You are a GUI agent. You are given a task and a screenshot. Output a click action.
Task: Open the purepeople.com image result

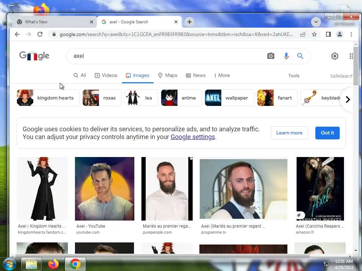pyautogui.click(x=167, y=189)
